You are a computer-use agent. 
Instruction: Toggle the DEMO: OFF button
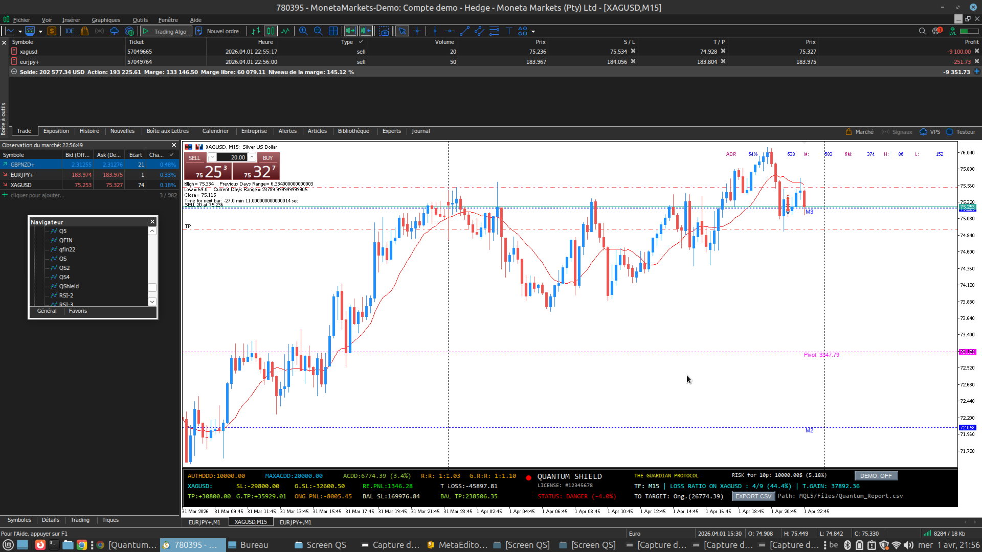click(x=876, y=476)
